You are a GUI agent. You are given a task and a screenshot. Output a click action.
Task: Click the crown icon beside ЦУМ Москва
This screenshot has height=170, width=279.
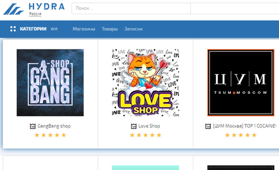click(x=208, y=126)
